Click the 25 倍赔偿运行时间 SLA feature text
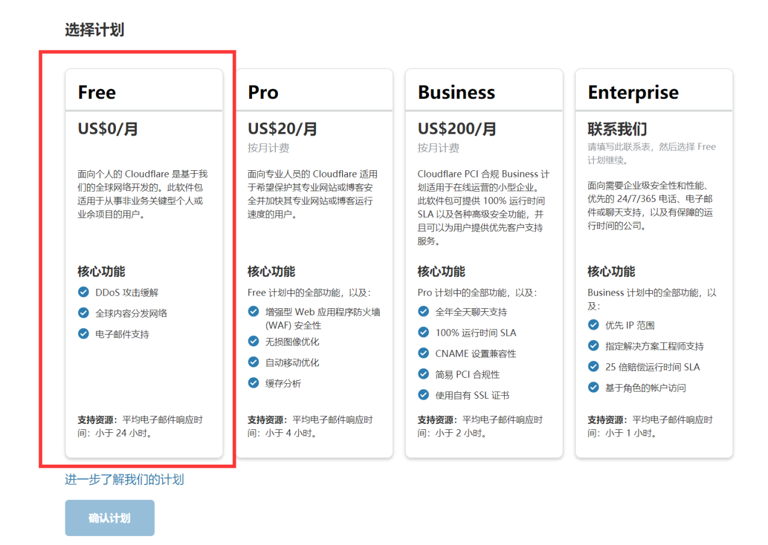768x545 pixels. [x=653, y=367]
